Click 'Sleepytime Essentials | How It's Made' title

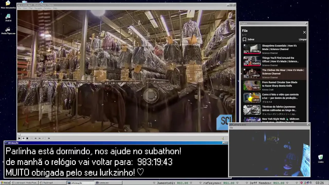pos(279,47)
